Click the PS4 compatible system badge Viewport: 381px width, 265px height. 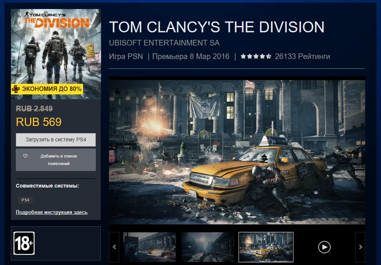(x=25, y=200)
